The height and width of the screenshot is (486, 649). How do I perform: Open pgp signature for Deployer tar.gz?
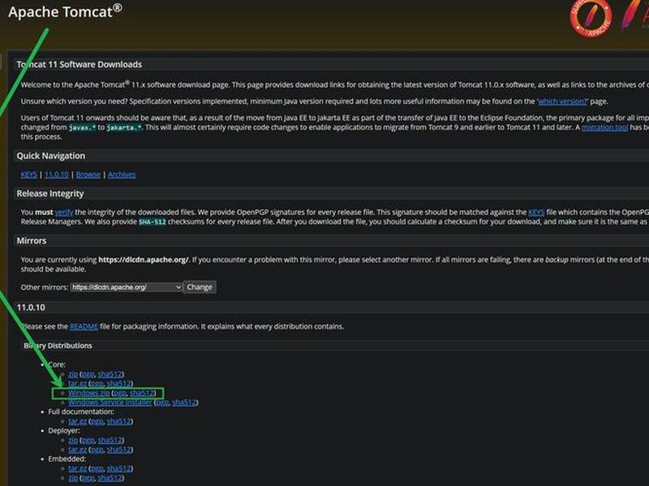[x=97, y=450]
